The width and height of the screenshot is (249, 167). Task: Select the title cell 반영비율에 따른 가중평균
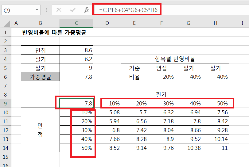point(54,33)
